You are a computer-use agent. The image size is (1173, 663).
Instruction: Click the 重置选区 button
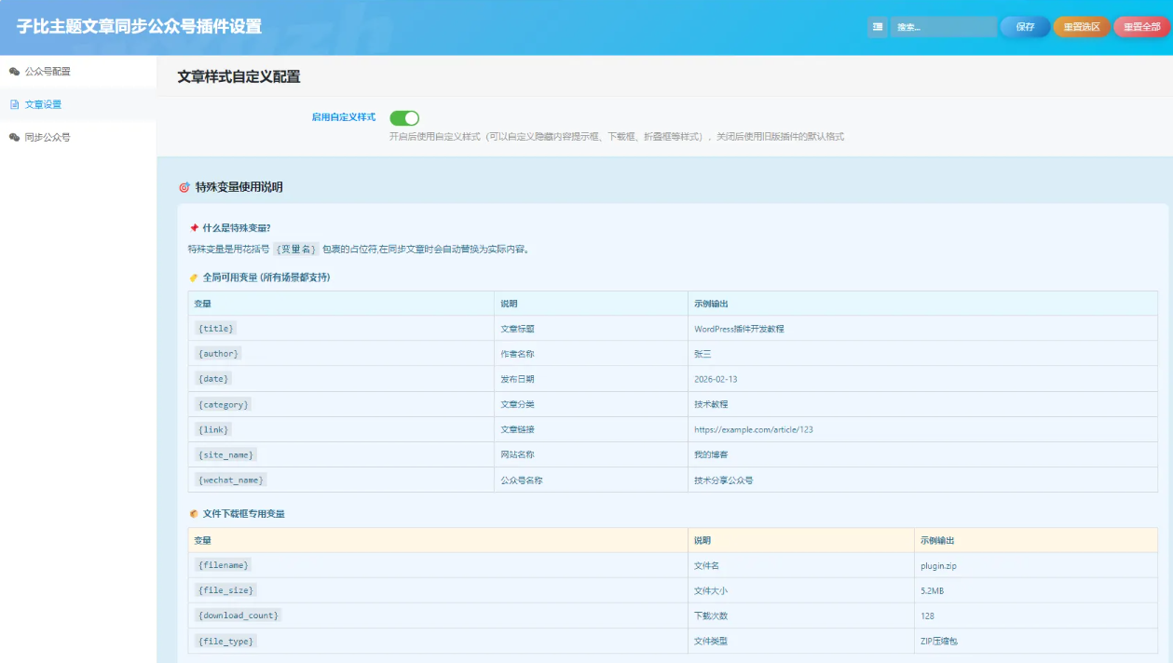coord(1082,27)
